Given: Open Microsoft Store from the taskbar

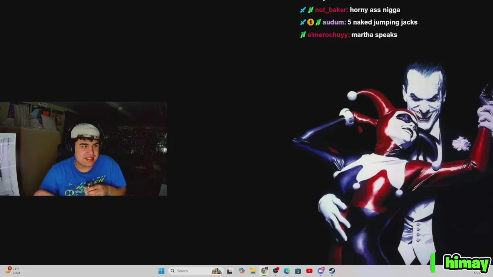Looking at the screenshot, I should pyautogui.click(x=298, y=271).
